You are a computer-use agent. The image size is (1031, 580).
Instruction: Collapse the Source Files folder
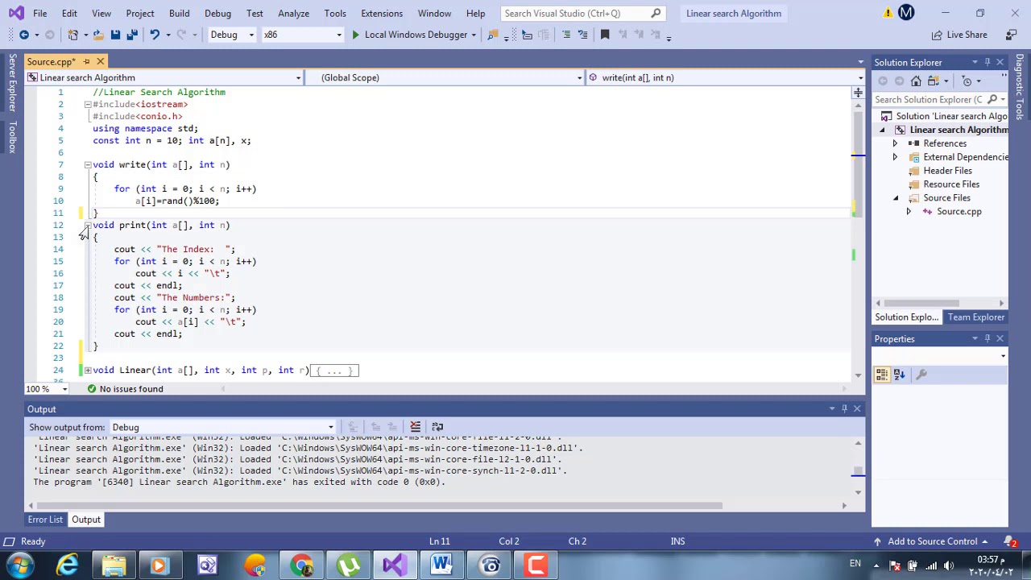click(895, 197)
